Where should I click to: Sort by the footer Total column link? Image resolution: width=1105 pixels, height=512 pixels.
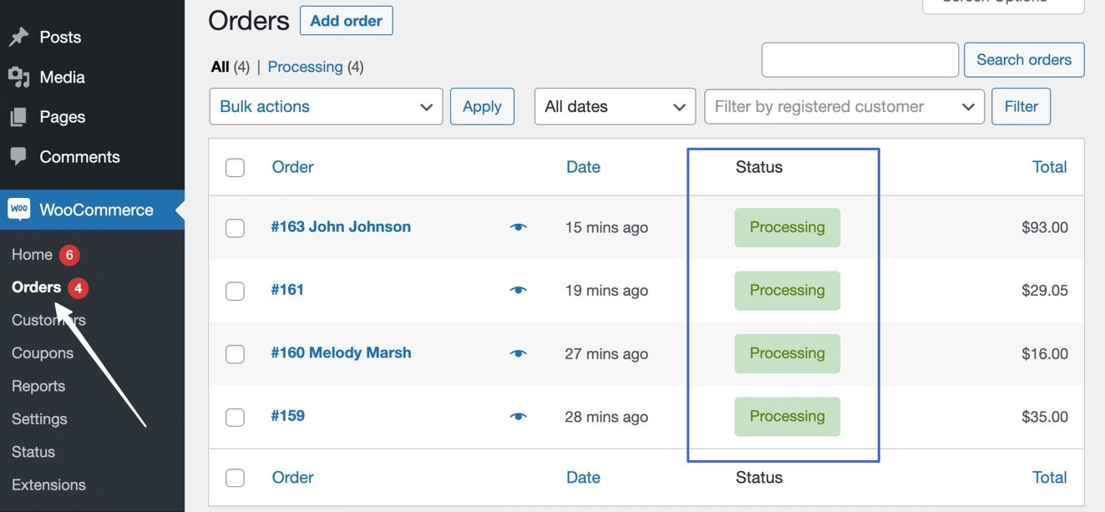[1049, 478]
